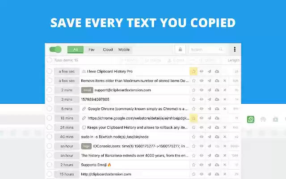Upload 'support@clipboardextension.com' item to cloud
The image size is (286, 179).
coord(217,90)
